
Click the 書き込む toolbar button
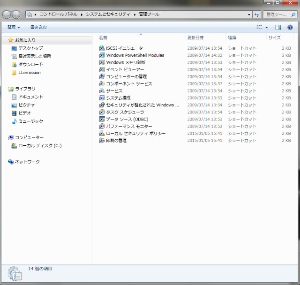coord(38,27)
